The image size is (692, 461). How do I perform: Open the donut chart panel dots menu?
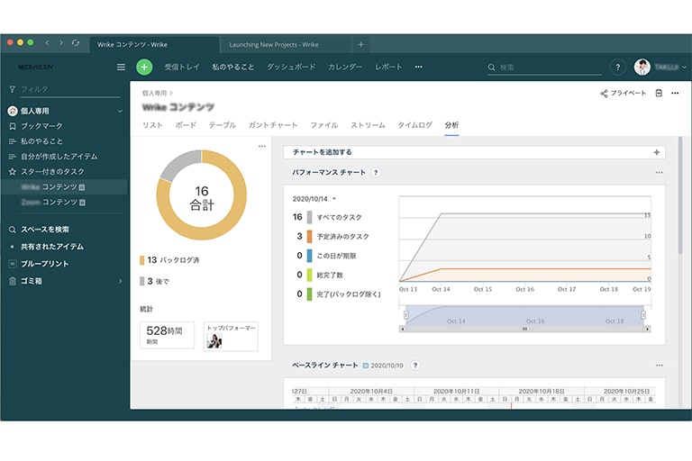262,146
